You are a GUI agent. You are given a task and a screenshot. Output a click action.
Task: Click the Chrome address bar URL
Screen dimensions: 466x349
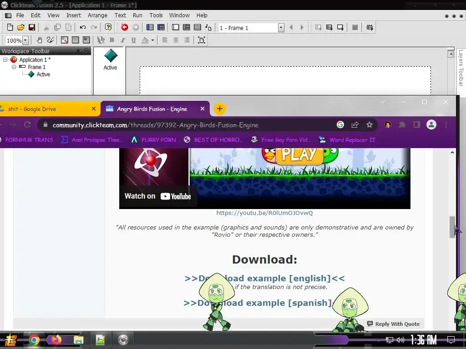tap(156, 125)
